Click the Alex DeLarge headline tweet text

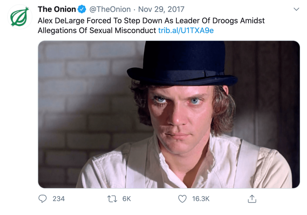[x=151, y=21]
